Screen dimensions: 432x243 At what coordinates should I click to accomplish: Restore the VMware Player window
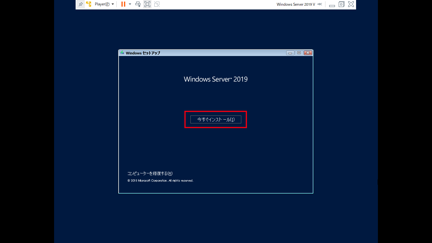click(x=341, y=4)
